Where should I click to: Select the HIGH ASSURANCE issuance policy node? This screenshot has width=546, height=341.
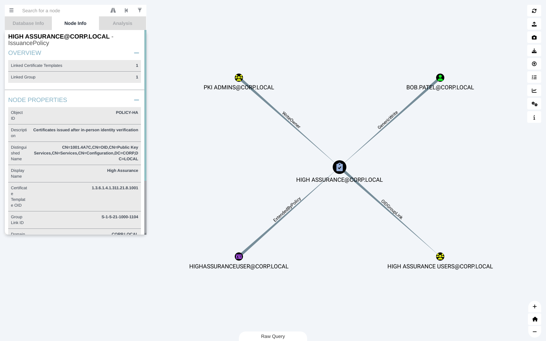coord(340,167)
